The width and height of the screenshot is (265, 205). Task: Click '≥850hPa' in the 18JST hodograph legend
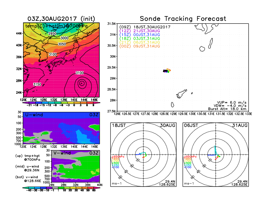coord(118,157)
